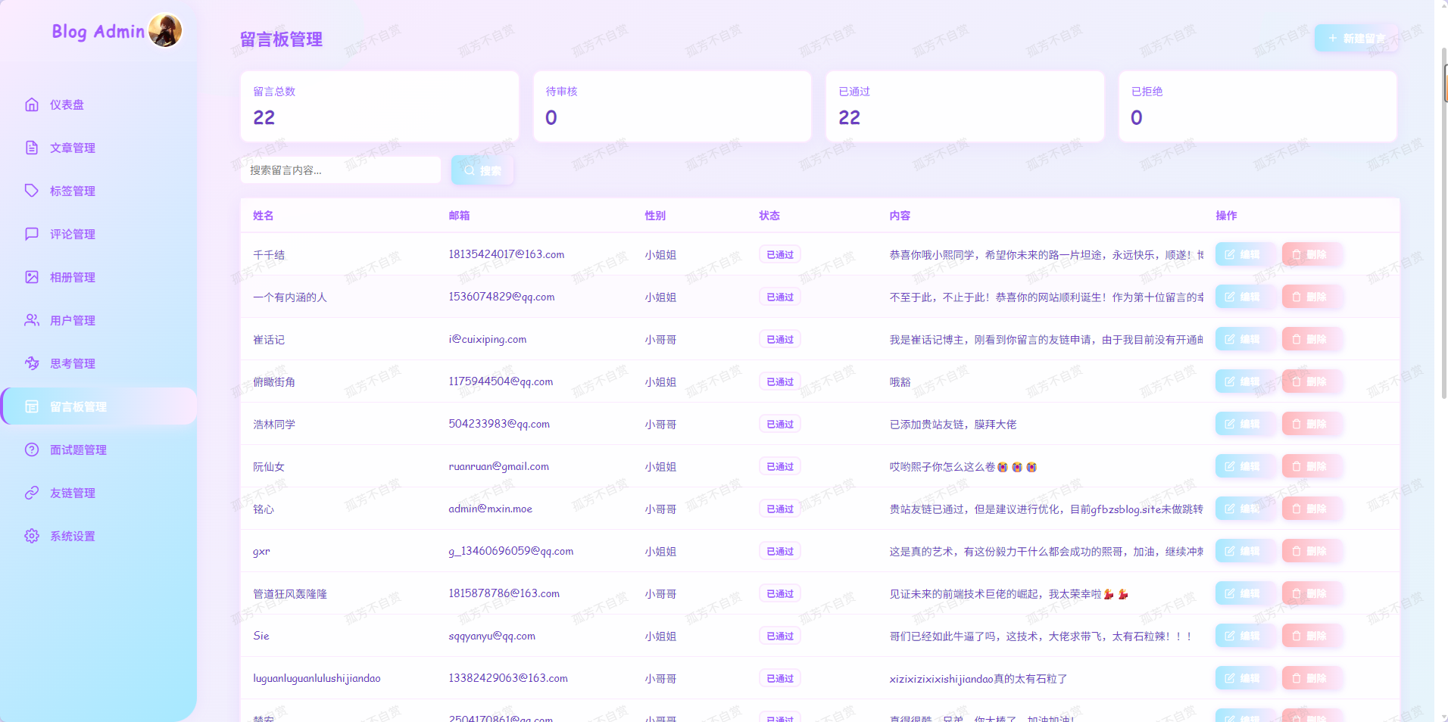Image resolution: width=1448 pixels, height=722 pixels.
Task: Delete the message from gxr
Action: [1309, 551]
